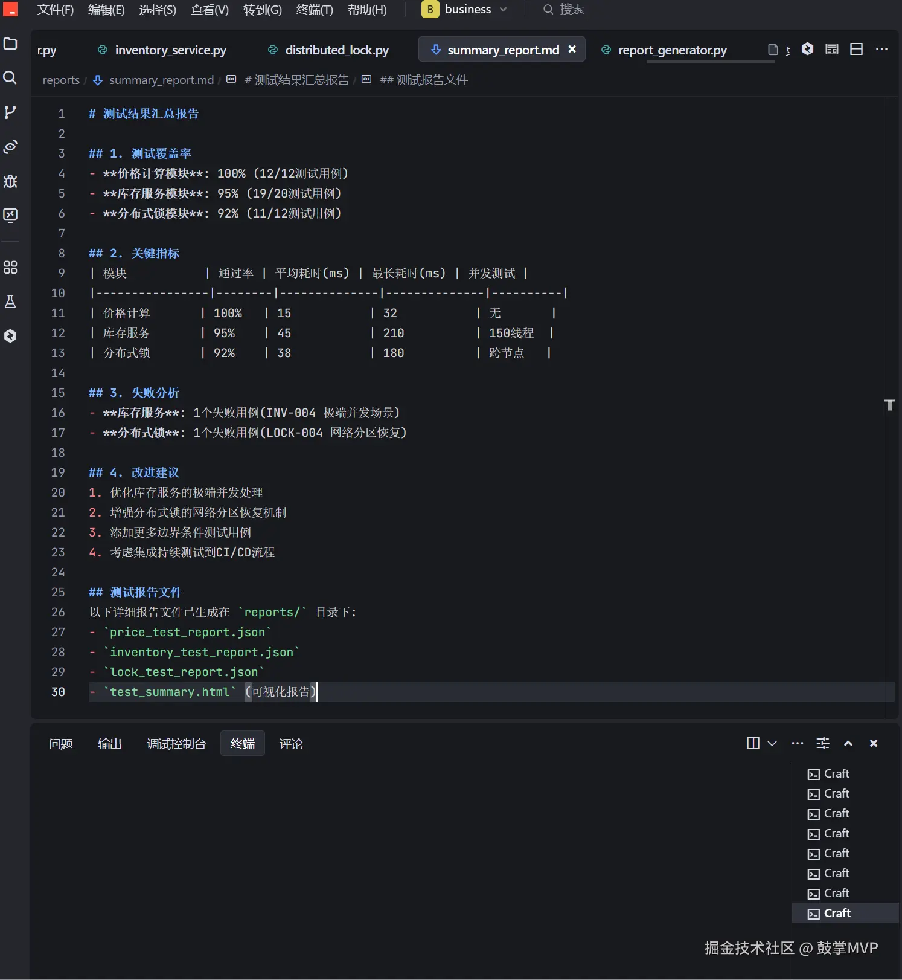Select the highlighted last Craft terminal
Image resolution: width=902 pixels, height=980 pixels.
845,913
